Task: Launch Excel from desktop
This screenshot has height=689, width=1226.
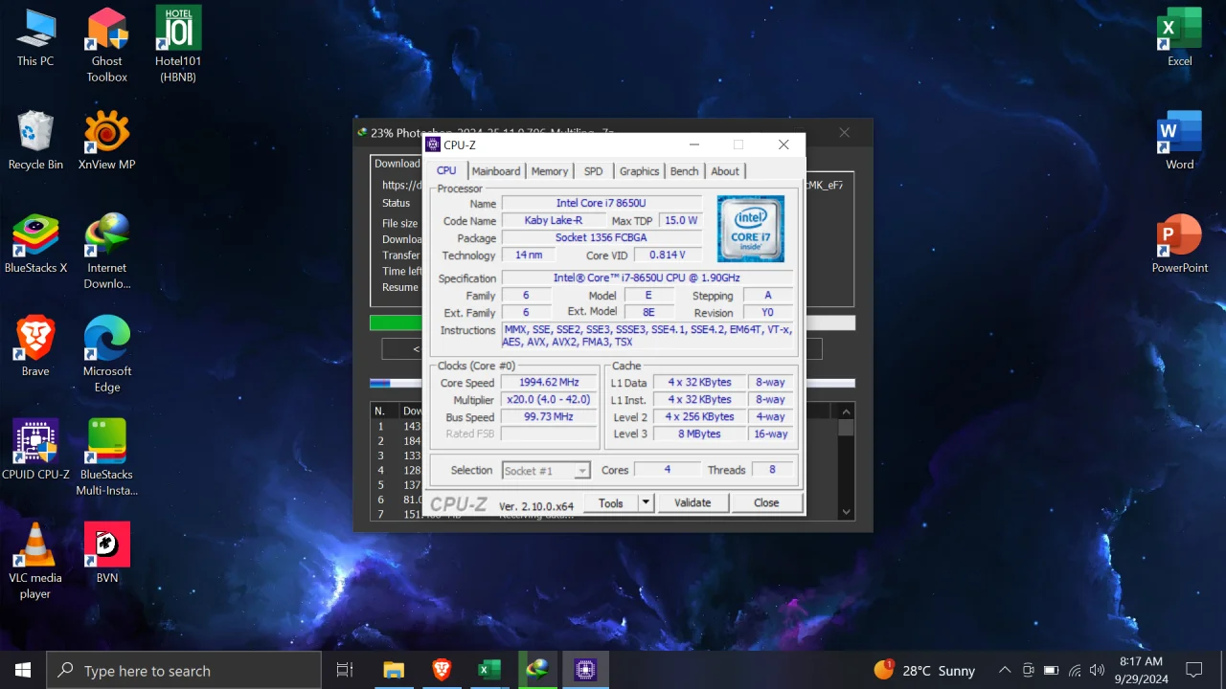Action: click(1180, 38)
